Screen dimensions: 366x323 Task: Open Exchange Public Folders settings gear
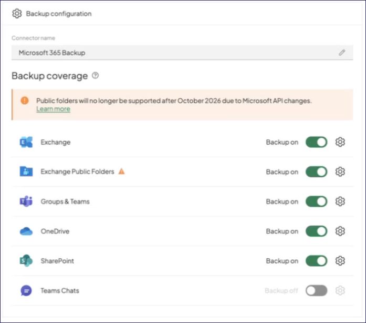pyautogui.click(x=340, y=171)
